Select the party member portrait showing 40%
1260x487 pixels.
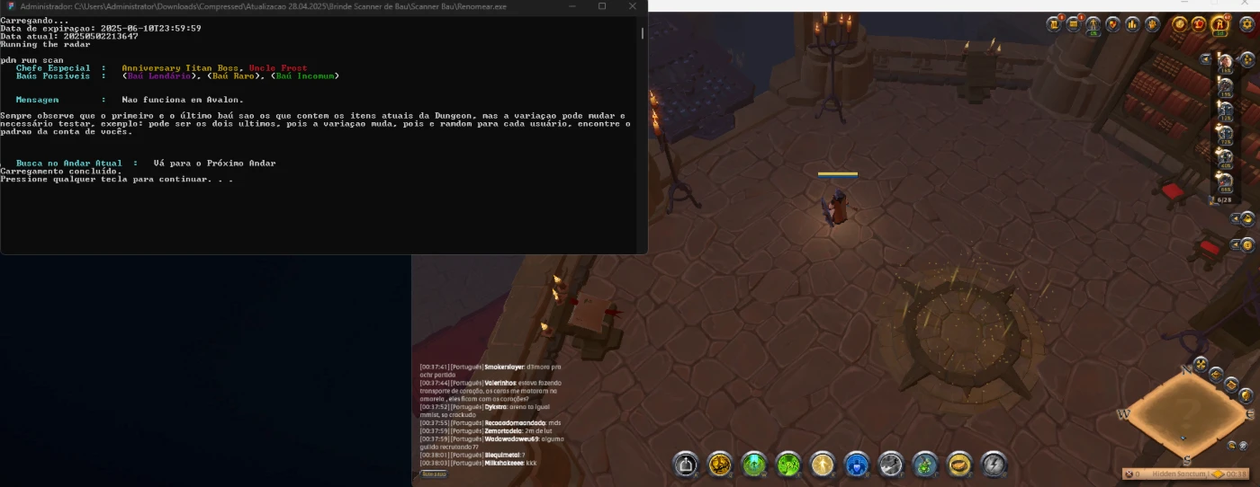click(x=1225, y=159)
